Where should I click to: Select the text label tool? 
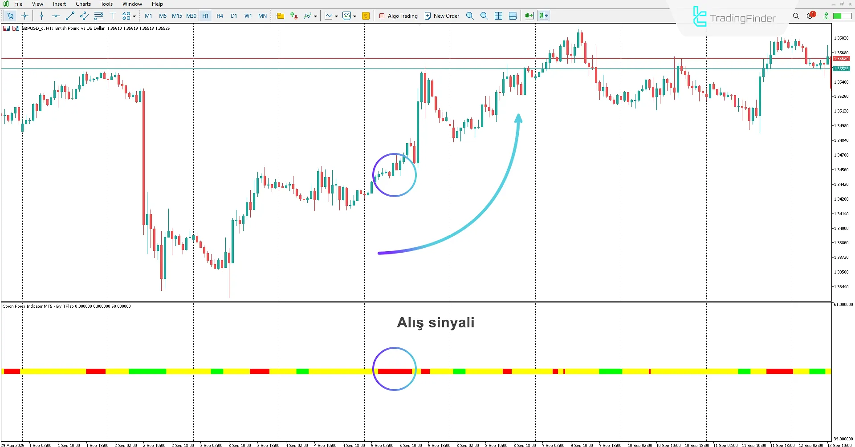coord(112,16)
